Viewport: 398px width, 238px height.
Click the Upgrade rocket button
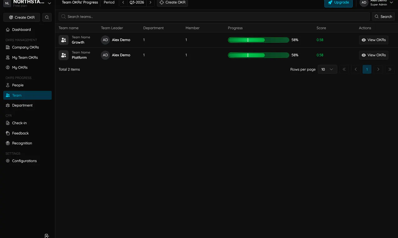(338, 3)
